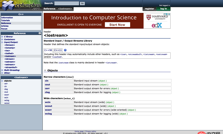The width and height of the screenshot is (223, 134).
Task: Open Tutorials in the C++ menu
Action: [x=5, y=20]
